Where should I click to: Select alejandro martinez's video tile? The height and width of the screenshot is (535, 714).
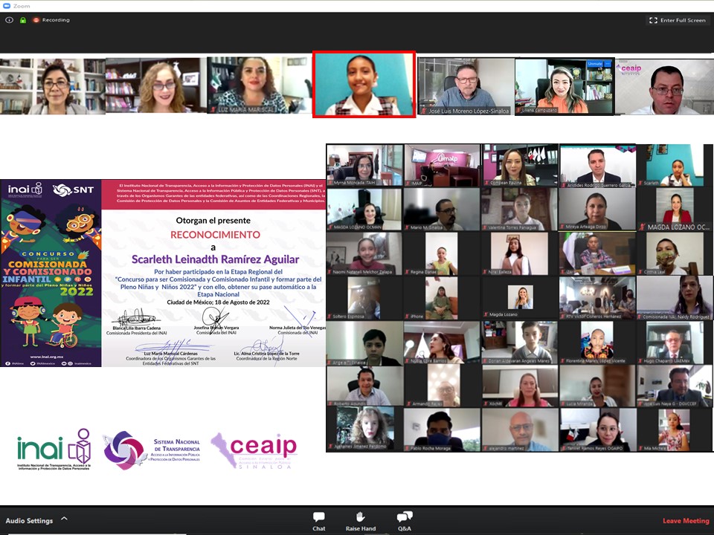(x=520, y=430)
